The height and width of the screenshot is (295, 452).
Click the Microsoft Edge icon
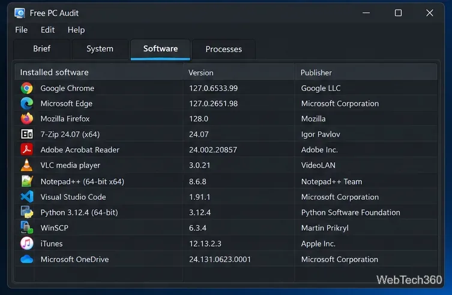(26, 104)
